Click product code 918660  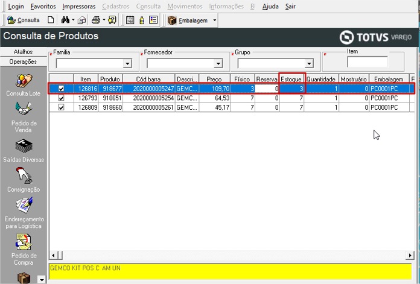pyautogui.click(x=110, y=107)
